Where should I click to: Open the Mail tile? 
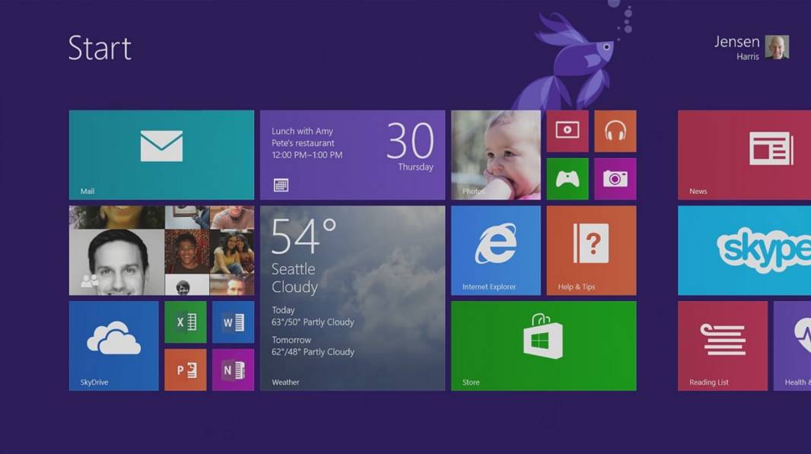(161, 154)
